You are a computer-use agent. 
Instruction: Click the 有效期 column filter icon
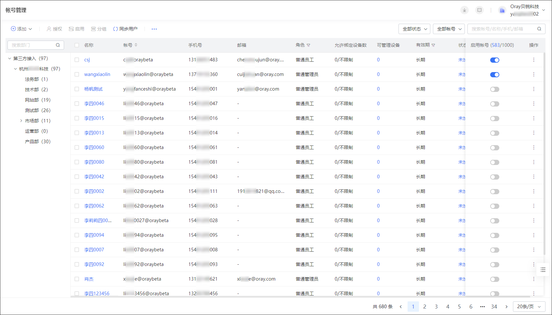click(433, 45)
